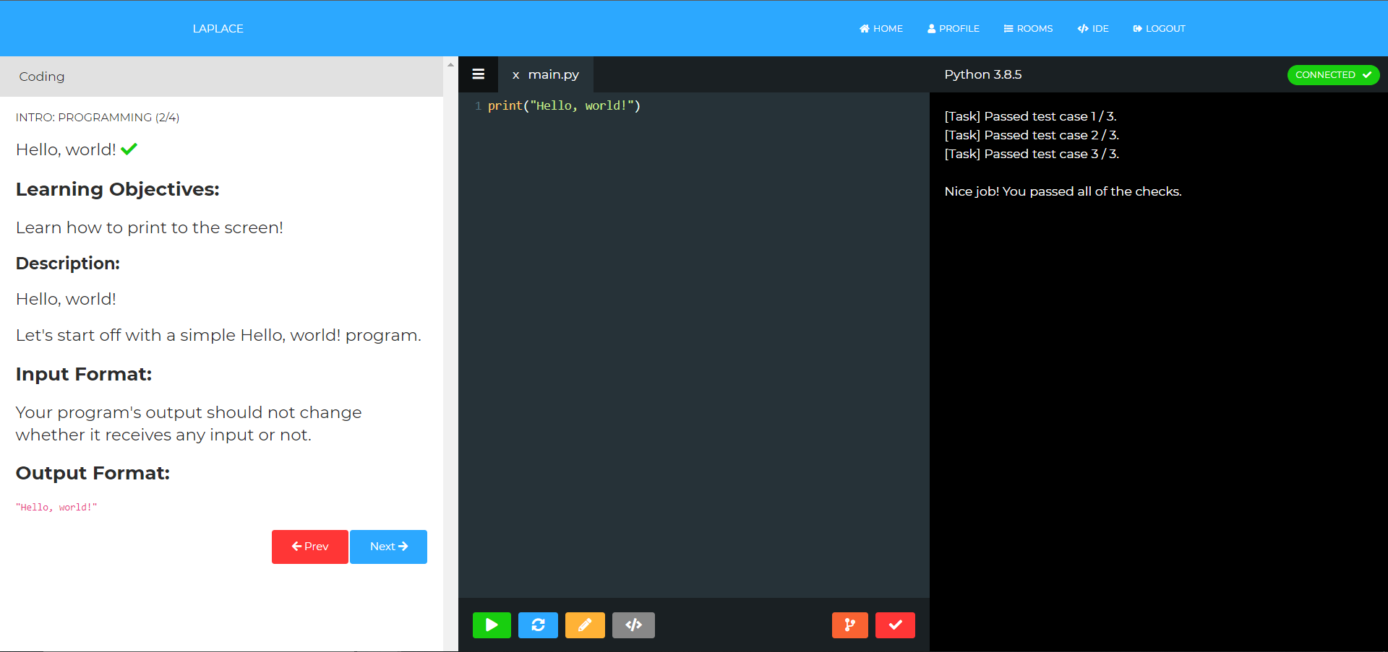
Task: Click the LAPLACE brand logo text
Action: 218,29
